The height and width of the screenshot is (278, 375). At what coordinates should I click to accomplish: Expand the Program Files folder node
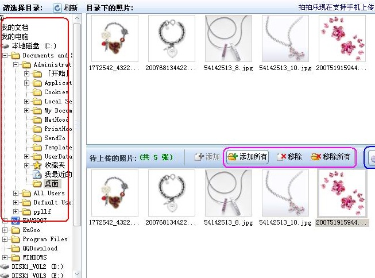click(x=5, y=240)
